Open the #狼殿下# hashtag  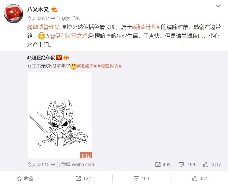click(x=87, y=66)
